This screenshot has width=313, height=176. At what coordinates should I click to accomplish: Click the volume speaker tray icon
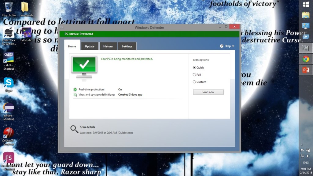[x=308, y=156]
